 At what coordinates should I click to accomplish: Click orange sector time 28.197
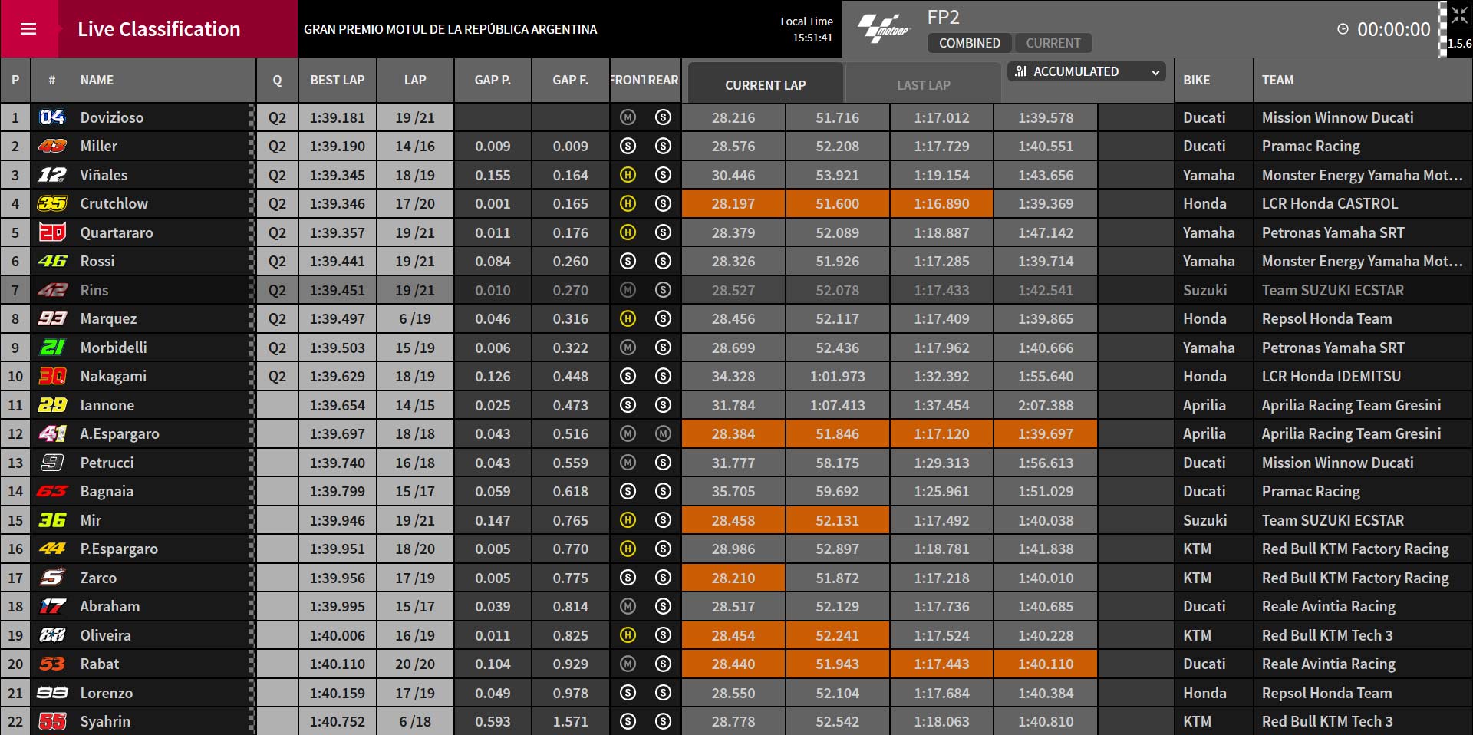pyautogui.click(x=733, y=203)
